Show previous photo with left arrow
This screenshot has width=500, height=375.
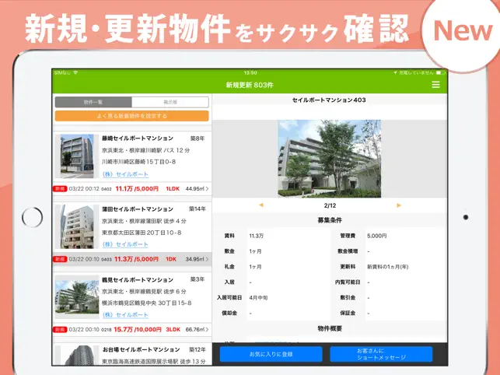tap(261, 205)
